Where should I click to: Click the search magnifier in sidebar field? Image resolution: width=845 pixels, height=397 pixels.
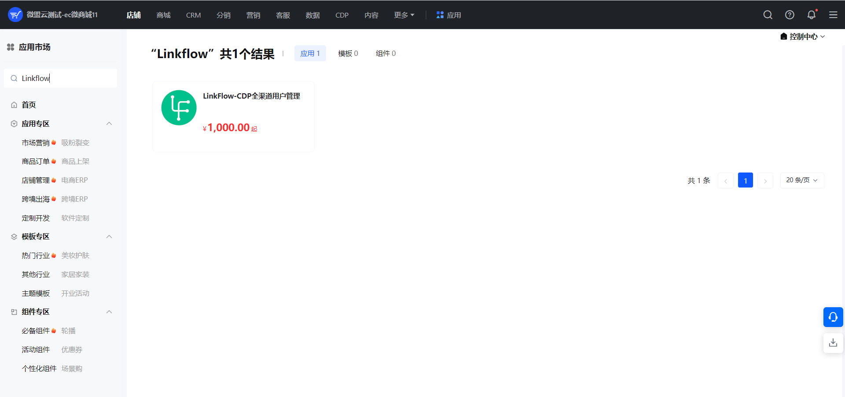point(14,78)
